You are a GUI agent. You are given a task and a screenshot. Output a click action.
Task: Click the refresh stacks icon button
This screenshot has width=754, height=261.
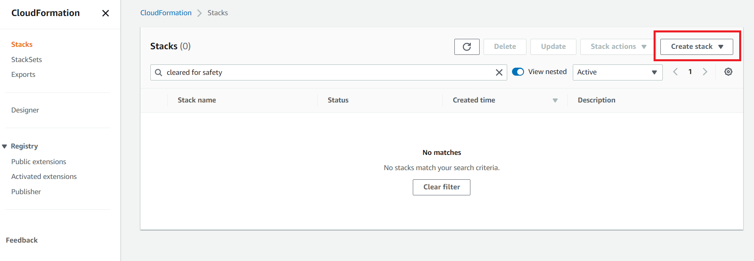point(466,47)
